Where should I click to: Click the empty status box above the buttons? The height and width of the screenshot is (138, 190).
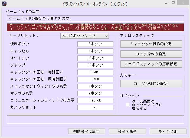tap(95, 119)
